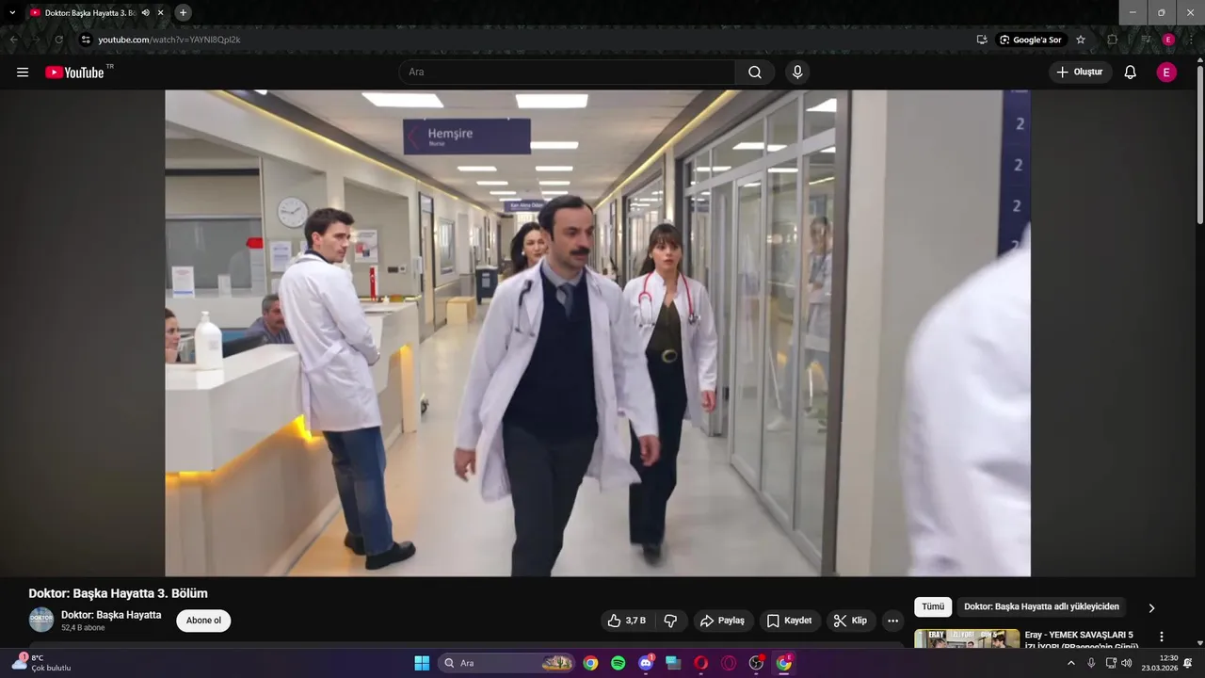Screen dimensions: 1205x678
Task: Open the Windows Start menu
Action: click(422, 663)
